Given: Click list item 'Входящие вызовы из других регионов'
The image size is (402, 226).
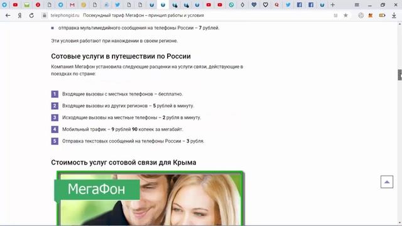Looking at the screenshot, I should 128,106.
